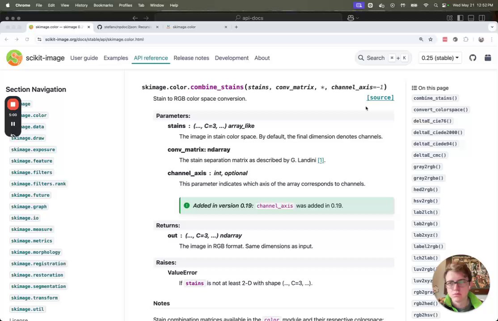Click the tab search chevron in Chrome
498x321 pixels.
click(x=492, y=27)
